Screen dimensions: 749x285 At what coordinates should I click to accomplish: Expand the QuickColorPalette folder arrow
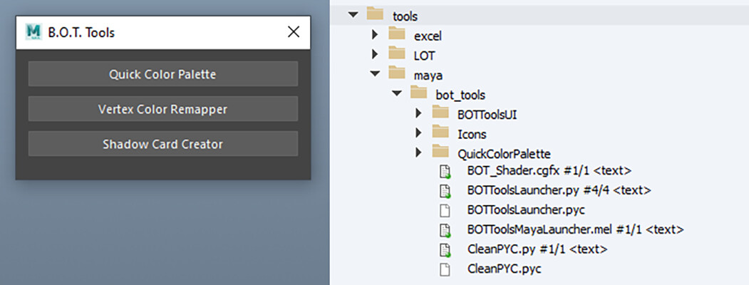(420, 152)
